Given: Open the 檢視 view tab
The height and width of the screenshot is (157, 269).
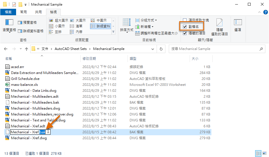Looking at the screenshot, I should tap(53, 12).
